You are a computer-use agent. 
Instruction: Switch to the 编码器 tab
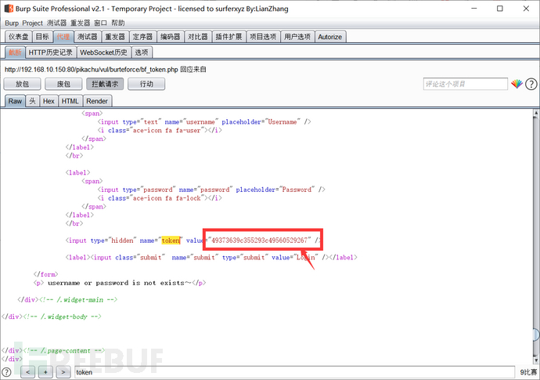170,37
